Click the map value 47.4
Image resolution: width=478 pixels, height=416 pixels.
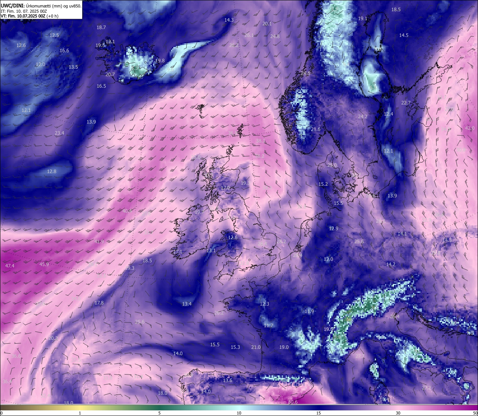[x=10, y=266]
